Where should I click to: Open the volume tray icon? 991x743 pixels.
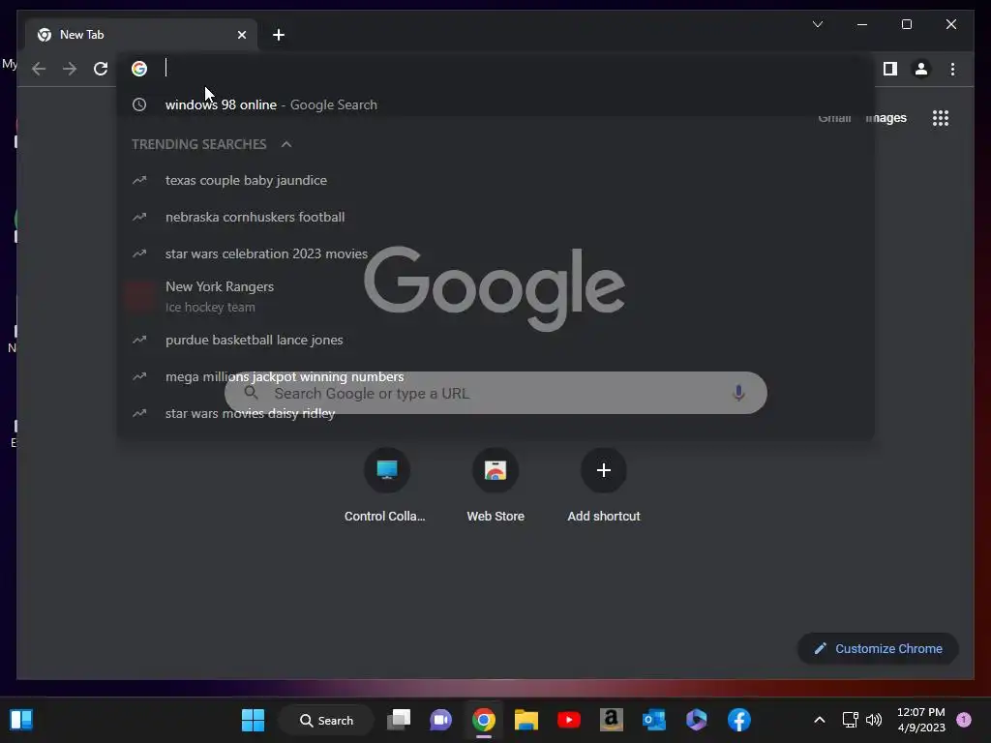(874, 720)
